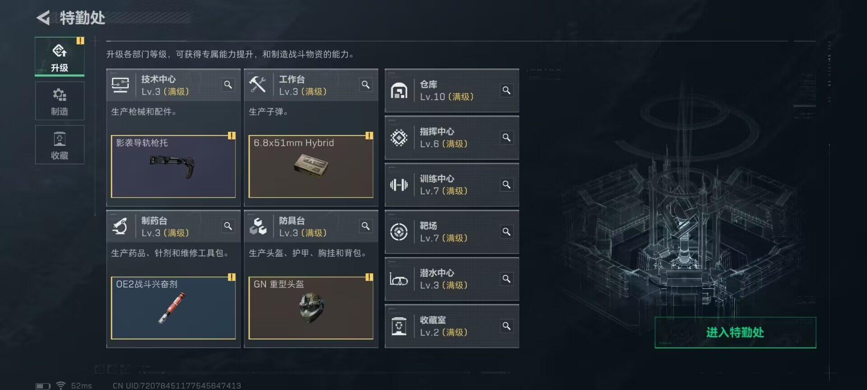
Task: Open magnifier details for 工作台
Action: [366, 85]
